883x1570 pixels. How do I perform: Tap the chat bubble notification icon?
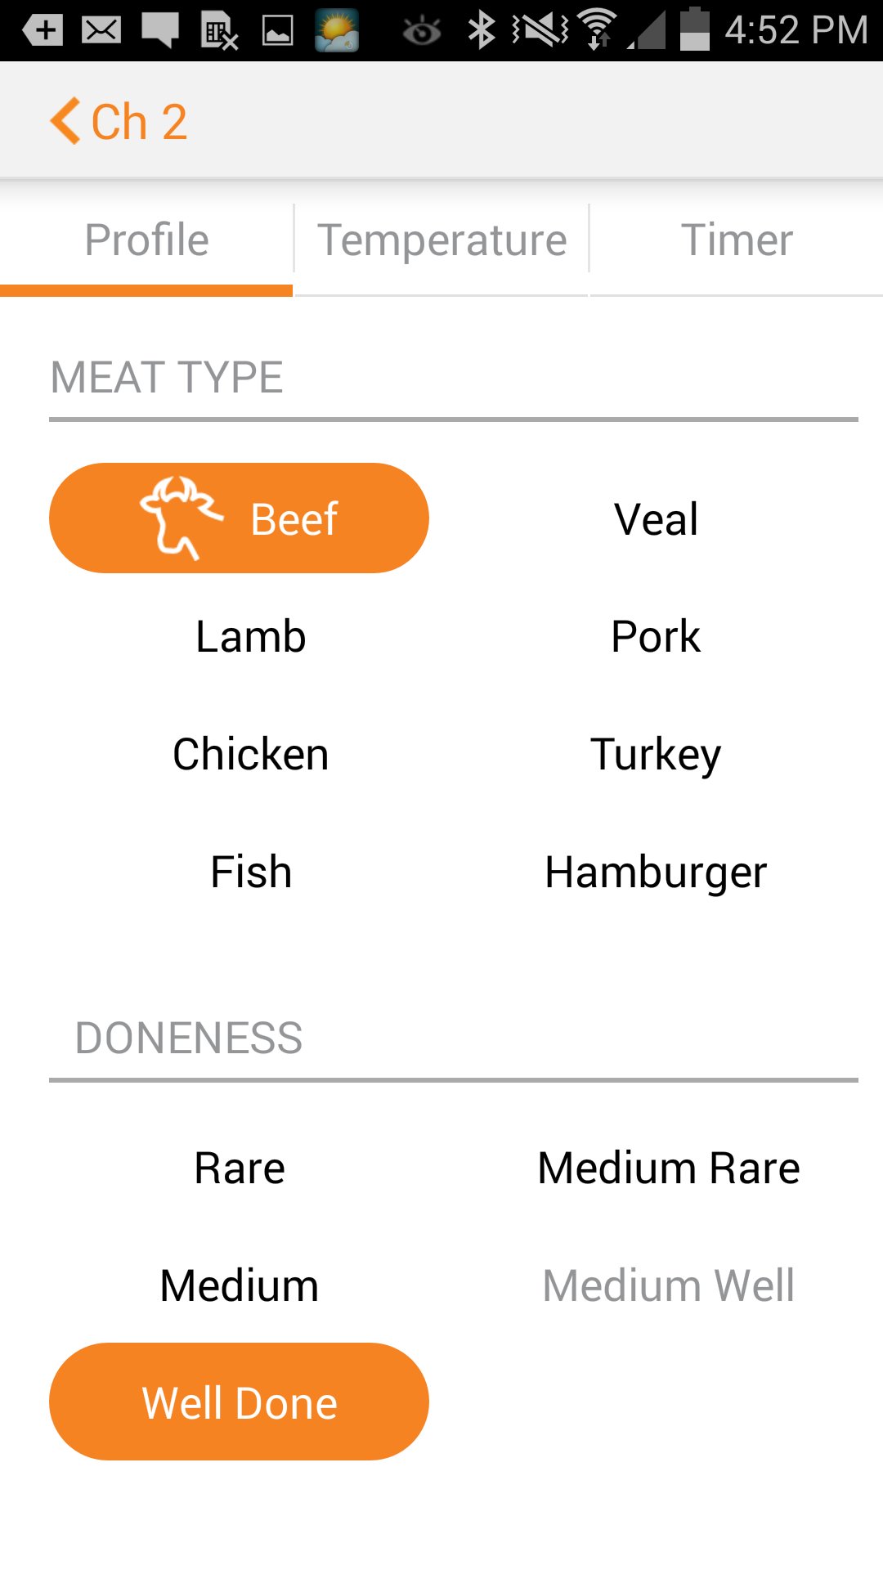[160, 31]
